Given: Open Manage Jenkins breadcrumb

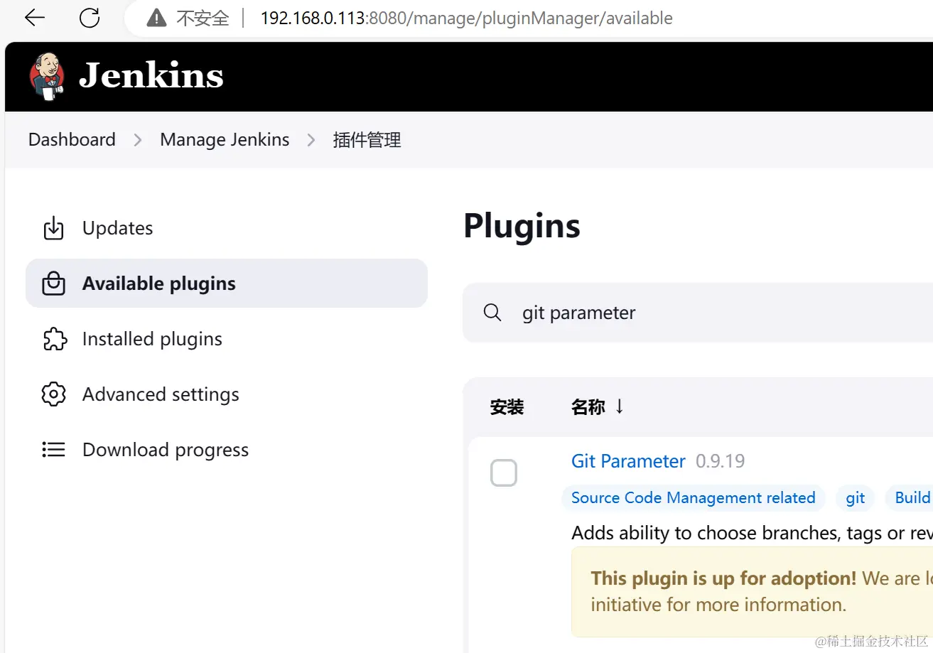Looking at the screenshot, I should pos(225,139).
